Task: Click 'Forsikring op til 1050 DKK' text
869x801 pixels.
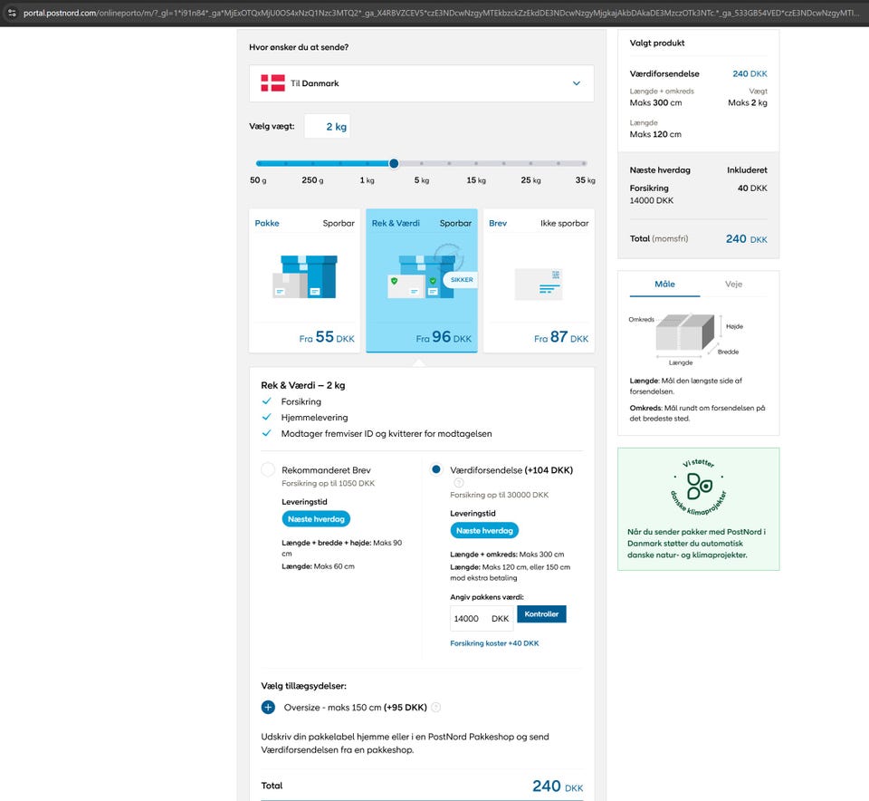Action: click(x=328, y=483)
